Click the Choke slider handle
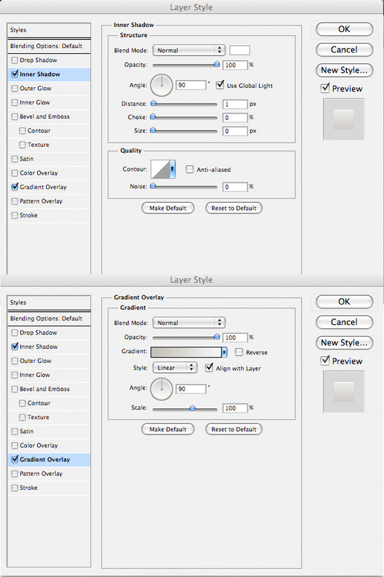 click(x=153, y=117)
